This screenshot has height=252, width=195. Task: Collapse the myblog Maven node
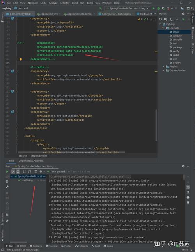coord(160,24)
